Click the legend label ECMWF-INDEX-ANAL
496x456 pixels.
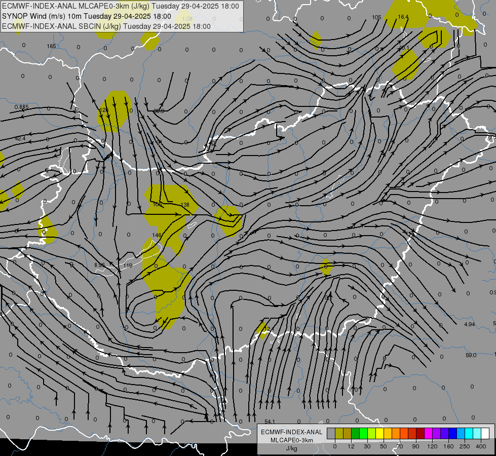(291, 432)
